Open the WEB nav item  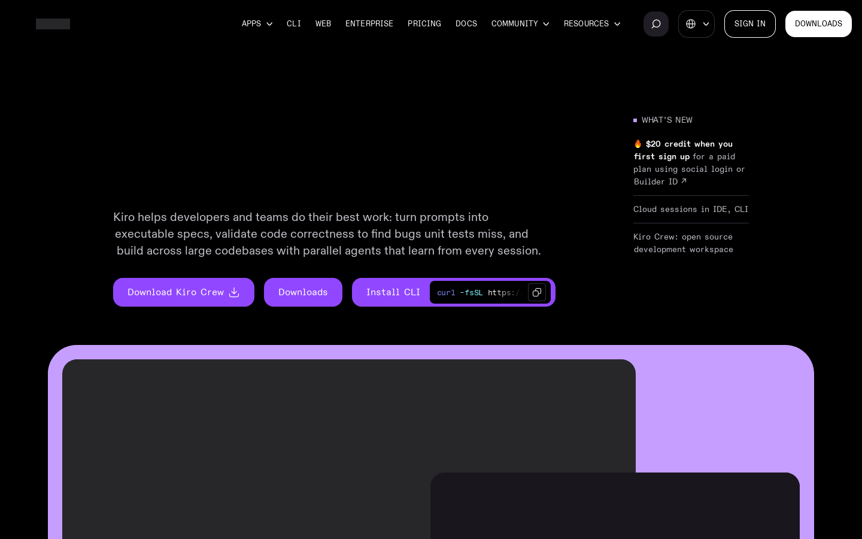pyautogui.click(x=323, y=24)
